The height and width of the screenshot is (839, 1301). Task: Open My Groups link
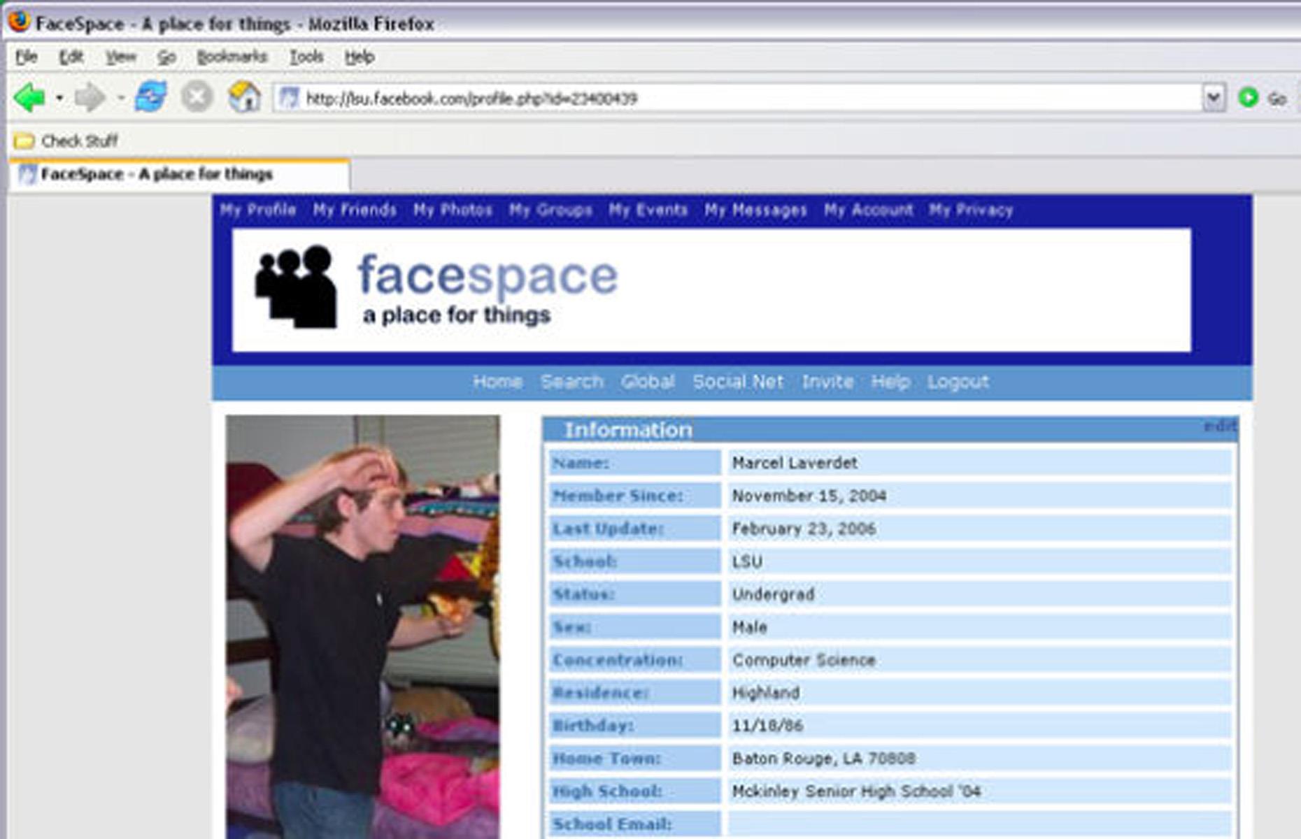coord(550,210)
